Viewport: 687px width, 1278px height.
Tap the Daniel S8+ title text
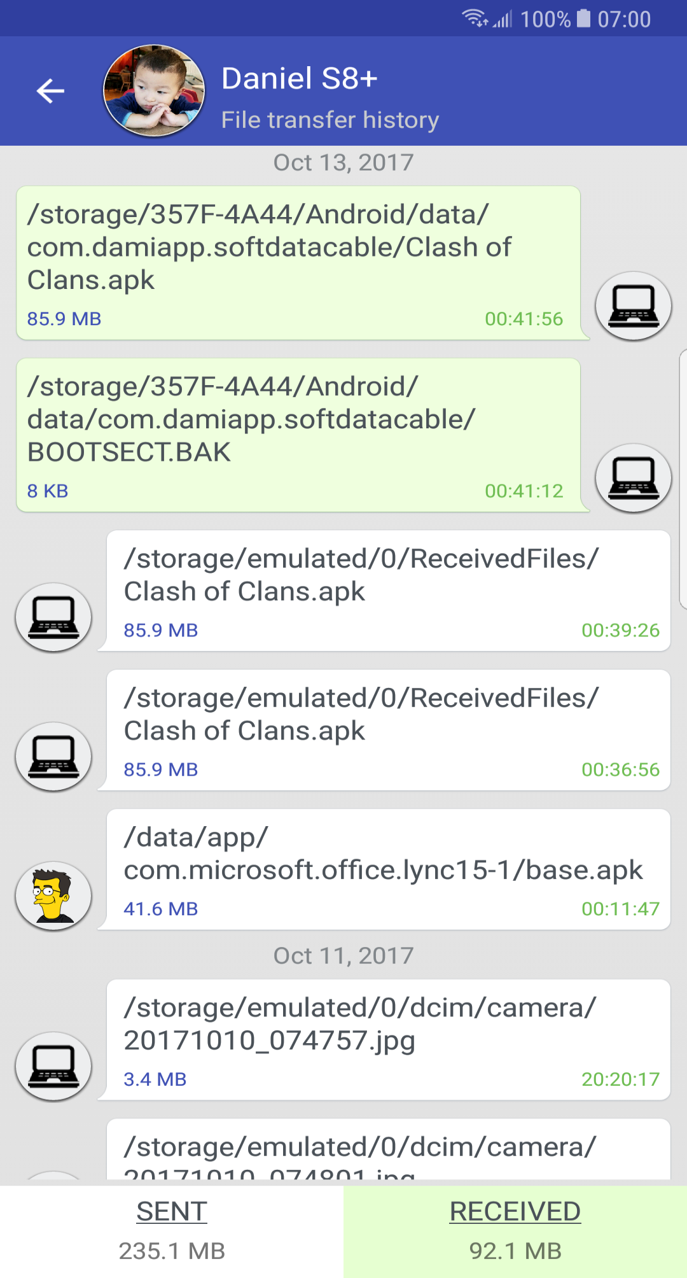pos(300,79)
